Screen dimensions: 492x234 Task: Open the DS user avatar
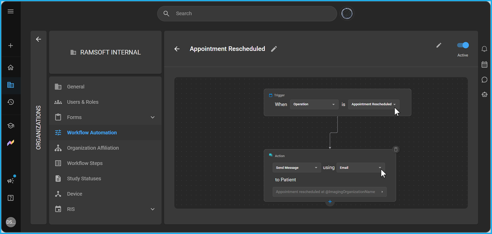pos(11,222)
